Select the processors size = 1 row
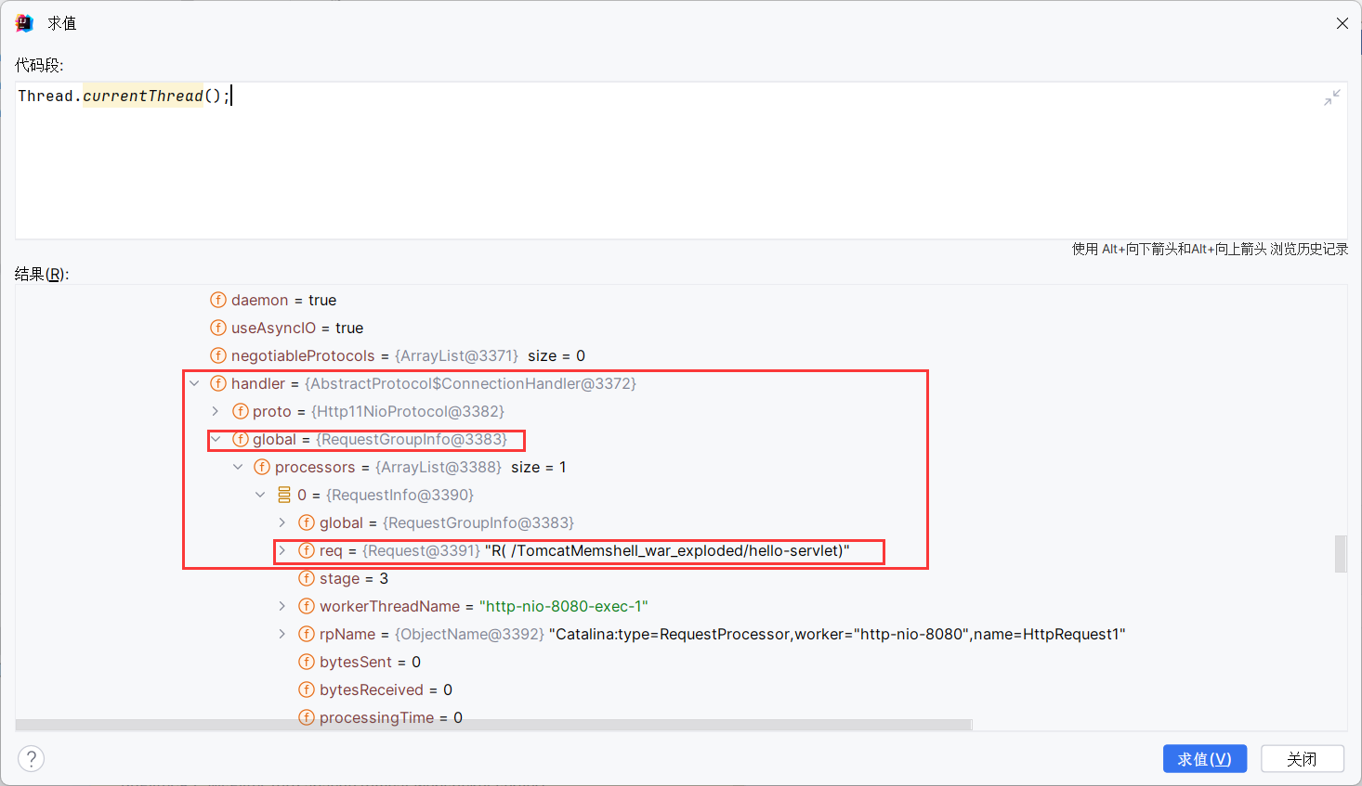This screenshot has width=1362, height=786. pos(681,467)
